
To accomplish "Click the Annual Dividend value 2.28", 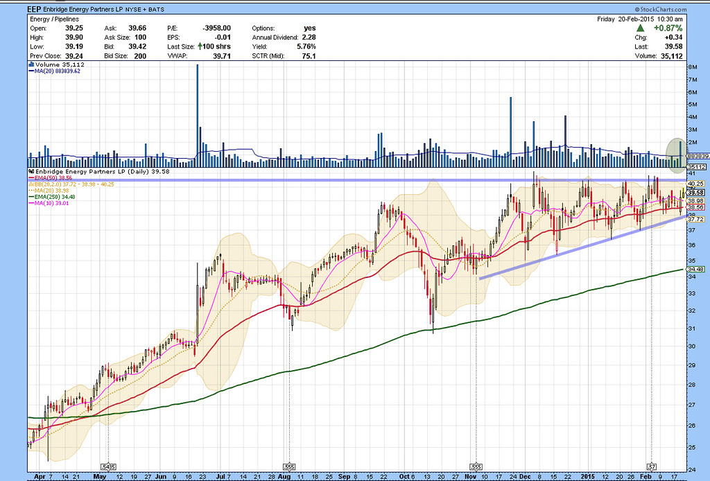I will (309, 37).
